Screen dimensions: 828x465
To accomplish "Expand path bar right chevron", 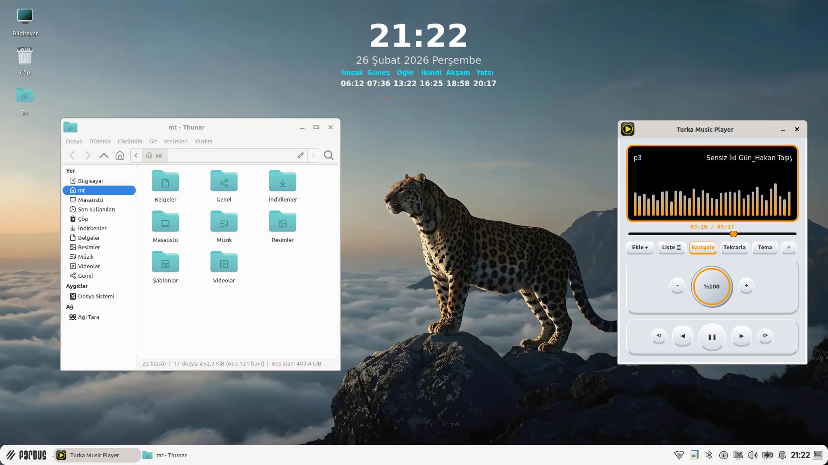I will click(314, 155).
